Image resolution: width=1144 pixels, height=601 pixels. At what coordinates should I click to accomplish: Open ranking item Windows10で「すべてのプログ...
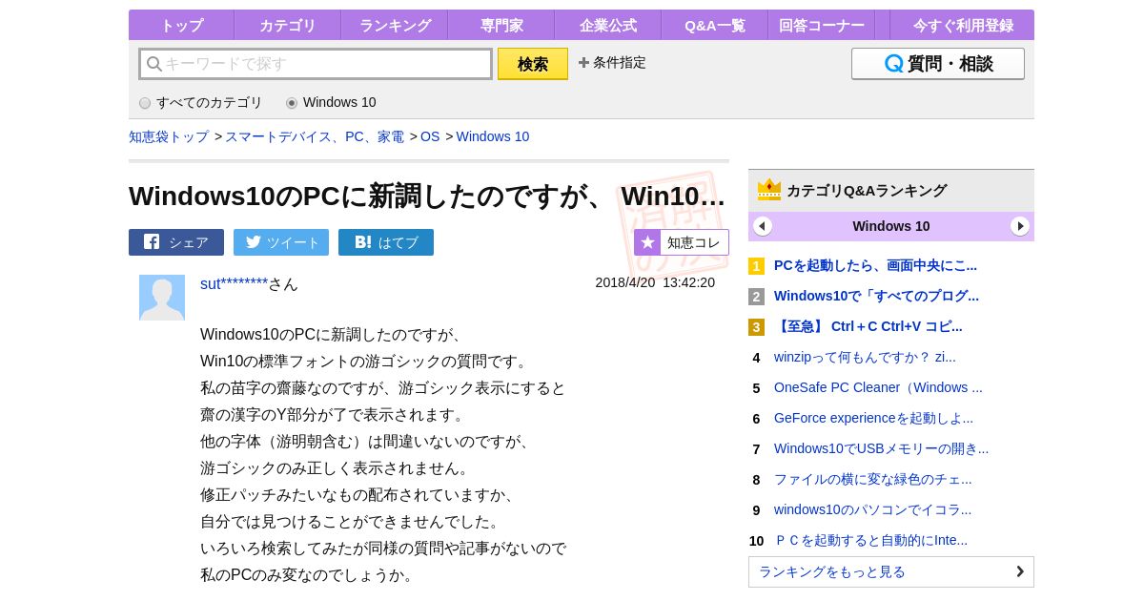[876, 296]
